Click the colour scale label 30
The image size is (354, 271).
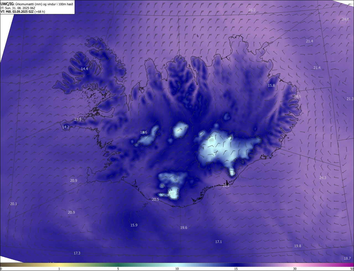pyautogui.click(x=295, y=269)
